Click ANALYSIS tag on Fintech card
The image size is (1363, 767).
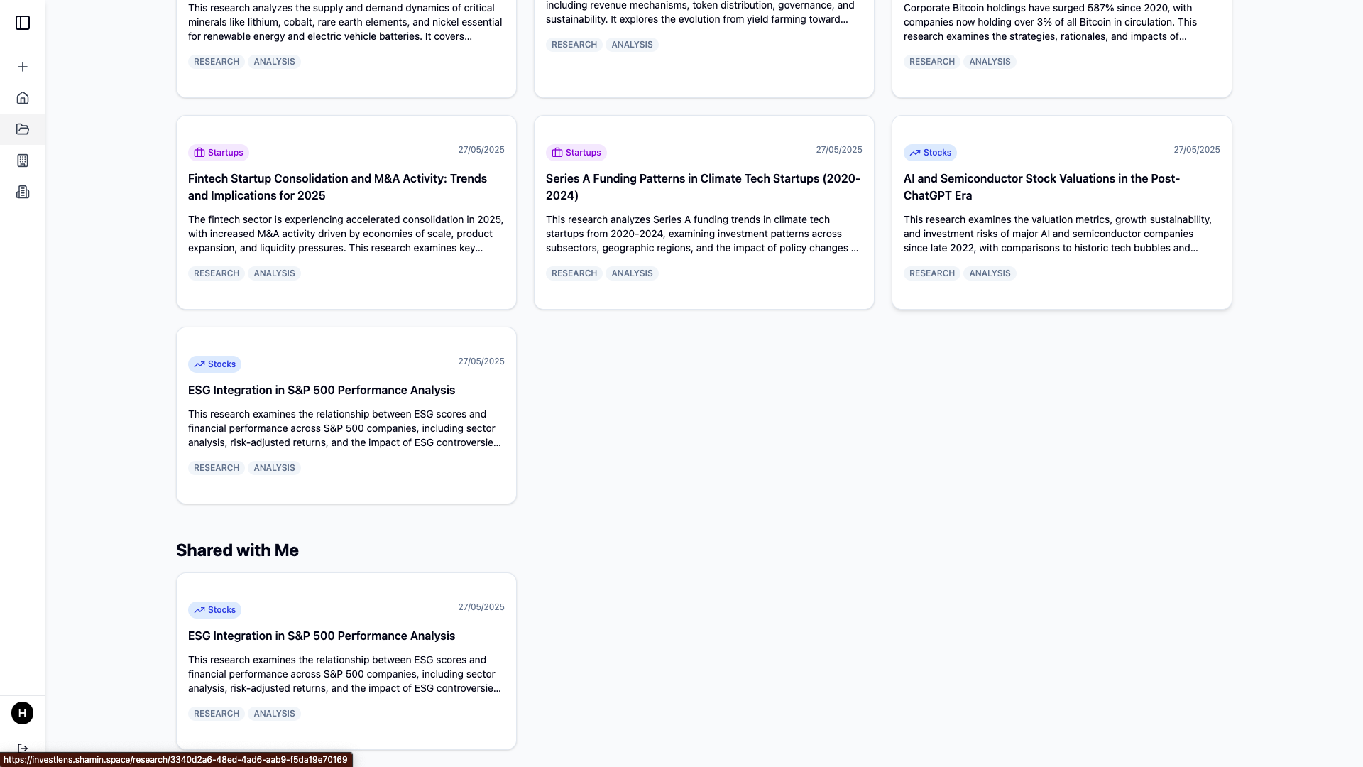click(274, 273)
